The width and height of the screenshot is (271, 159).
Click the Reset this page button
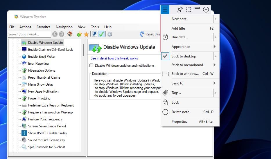coord(150,34)
